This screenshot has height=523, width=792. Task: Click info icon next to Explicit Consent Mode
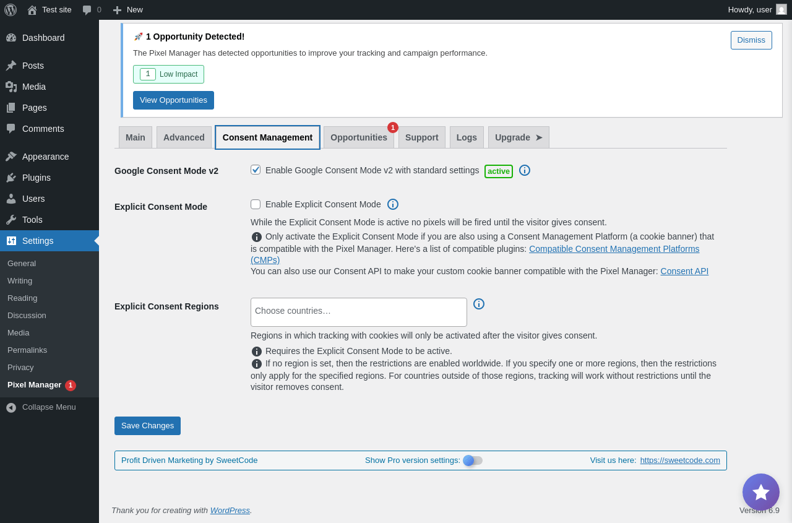tap(393, 204)
